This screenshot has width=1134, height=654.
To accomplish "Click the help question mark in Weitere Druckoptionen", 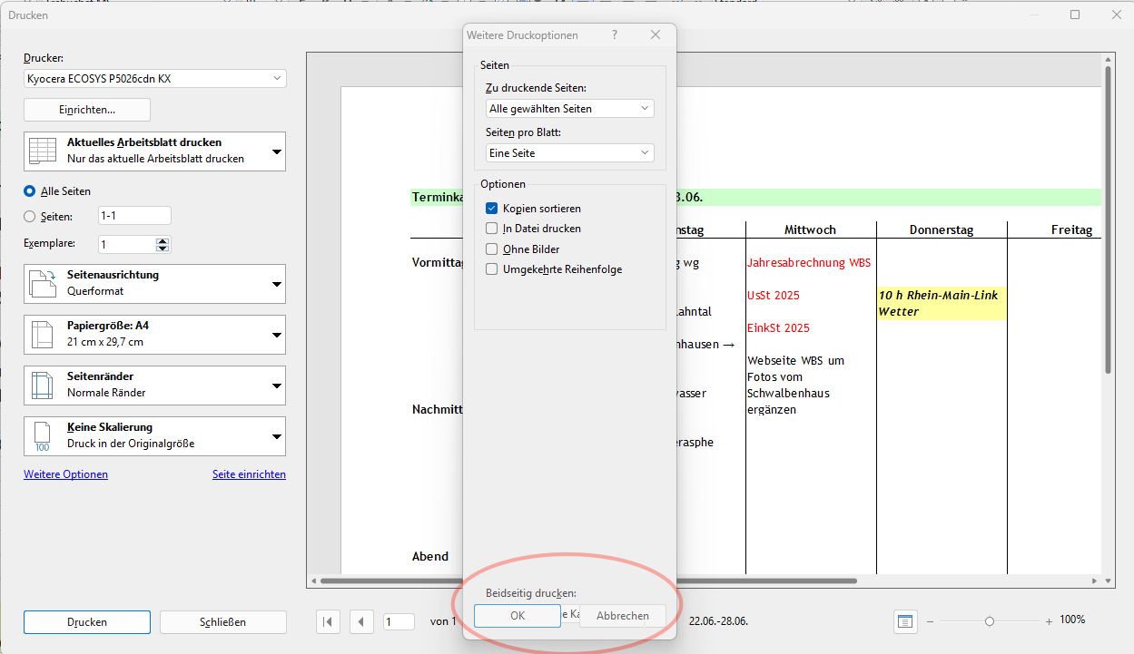I will [x=615, y=34].
